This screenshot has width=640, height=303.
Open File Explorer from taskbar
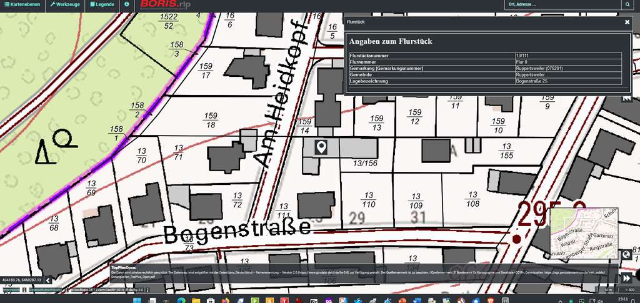pos(196,300)
